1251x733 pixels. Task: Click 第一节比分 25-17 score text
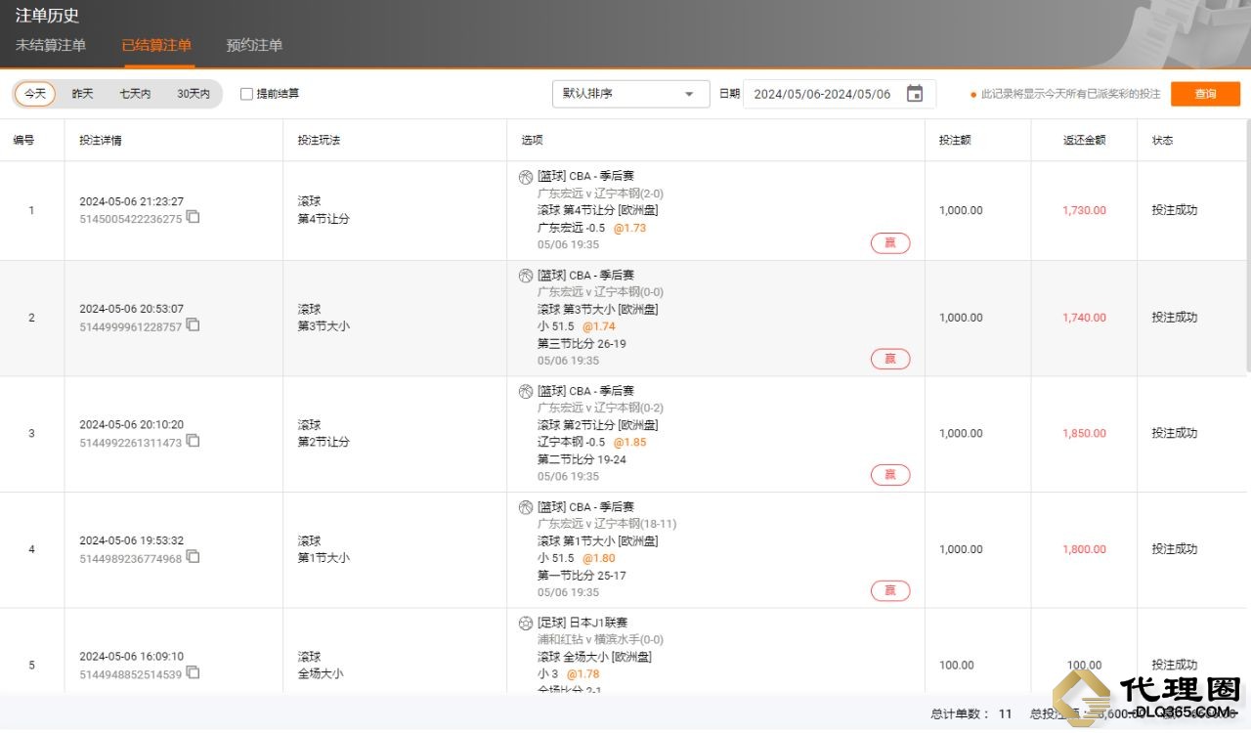[x=582, y=576]
